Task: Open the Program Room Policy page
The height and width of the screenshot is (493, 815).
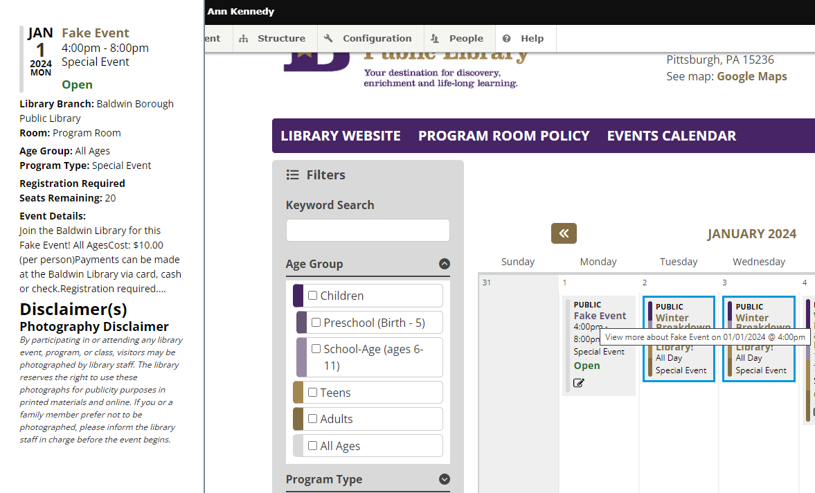Action: tap(503, 136)
